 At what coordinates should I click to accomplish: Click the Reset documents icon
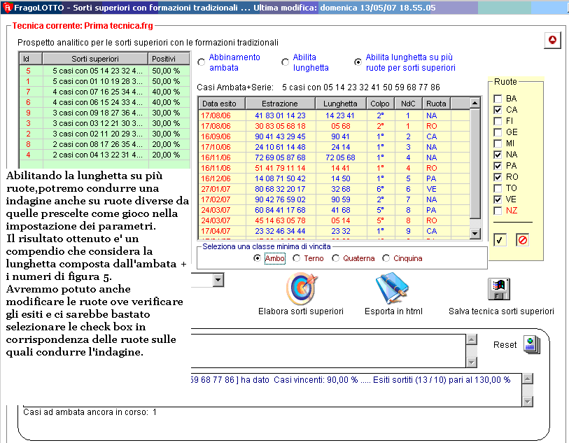pos(531,345)
